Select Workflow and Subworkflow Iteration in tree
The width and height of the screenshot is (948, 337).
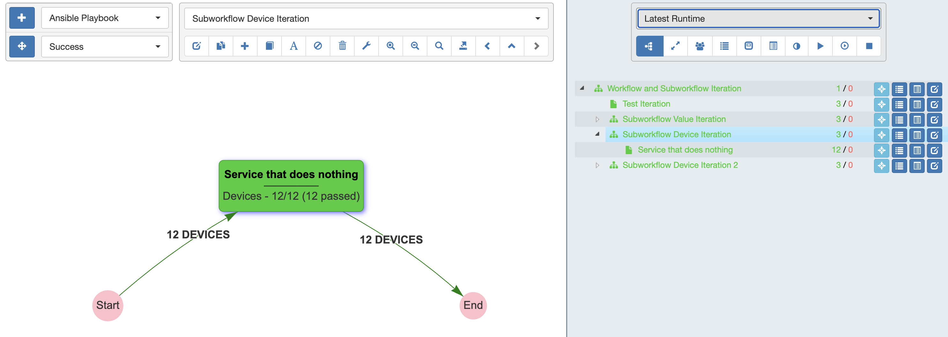(x=674, y=88)
